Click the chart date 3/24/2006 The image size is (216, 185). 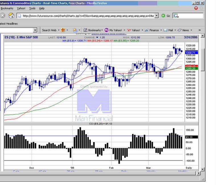pos(190,37)
